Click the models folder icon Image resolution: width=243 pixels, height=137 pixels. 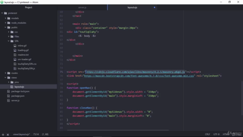point(9,18)
